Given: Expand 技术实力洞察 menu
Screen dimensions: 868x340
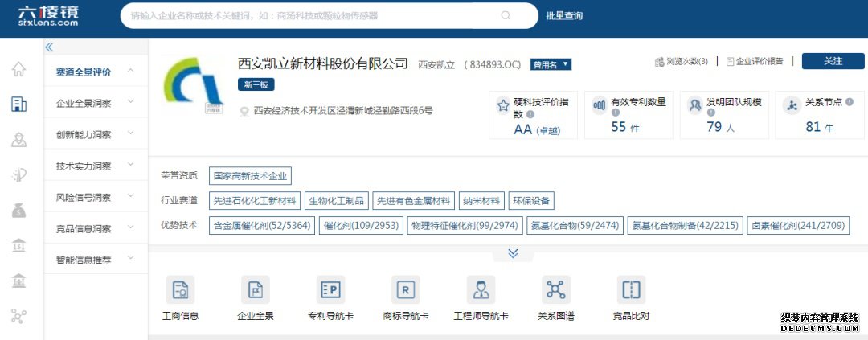Looking at the screenshot, I should [x=95, y=165].
